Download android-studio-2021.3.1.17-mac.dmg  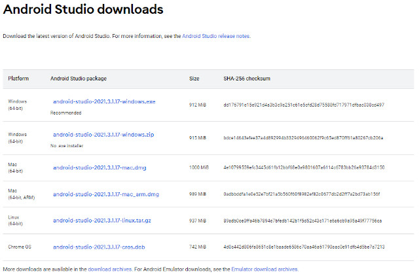point(100,167)
